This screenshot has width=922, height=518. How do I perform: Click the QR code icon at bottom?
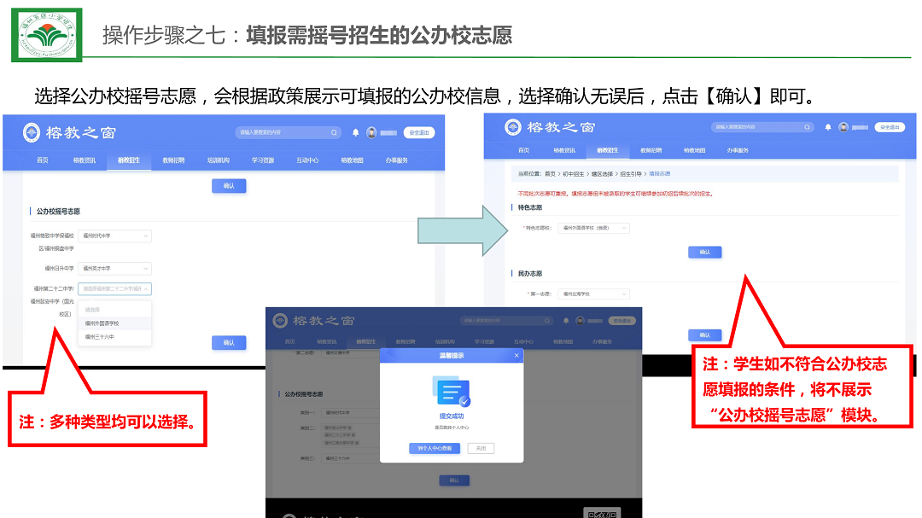click(602, 513)
